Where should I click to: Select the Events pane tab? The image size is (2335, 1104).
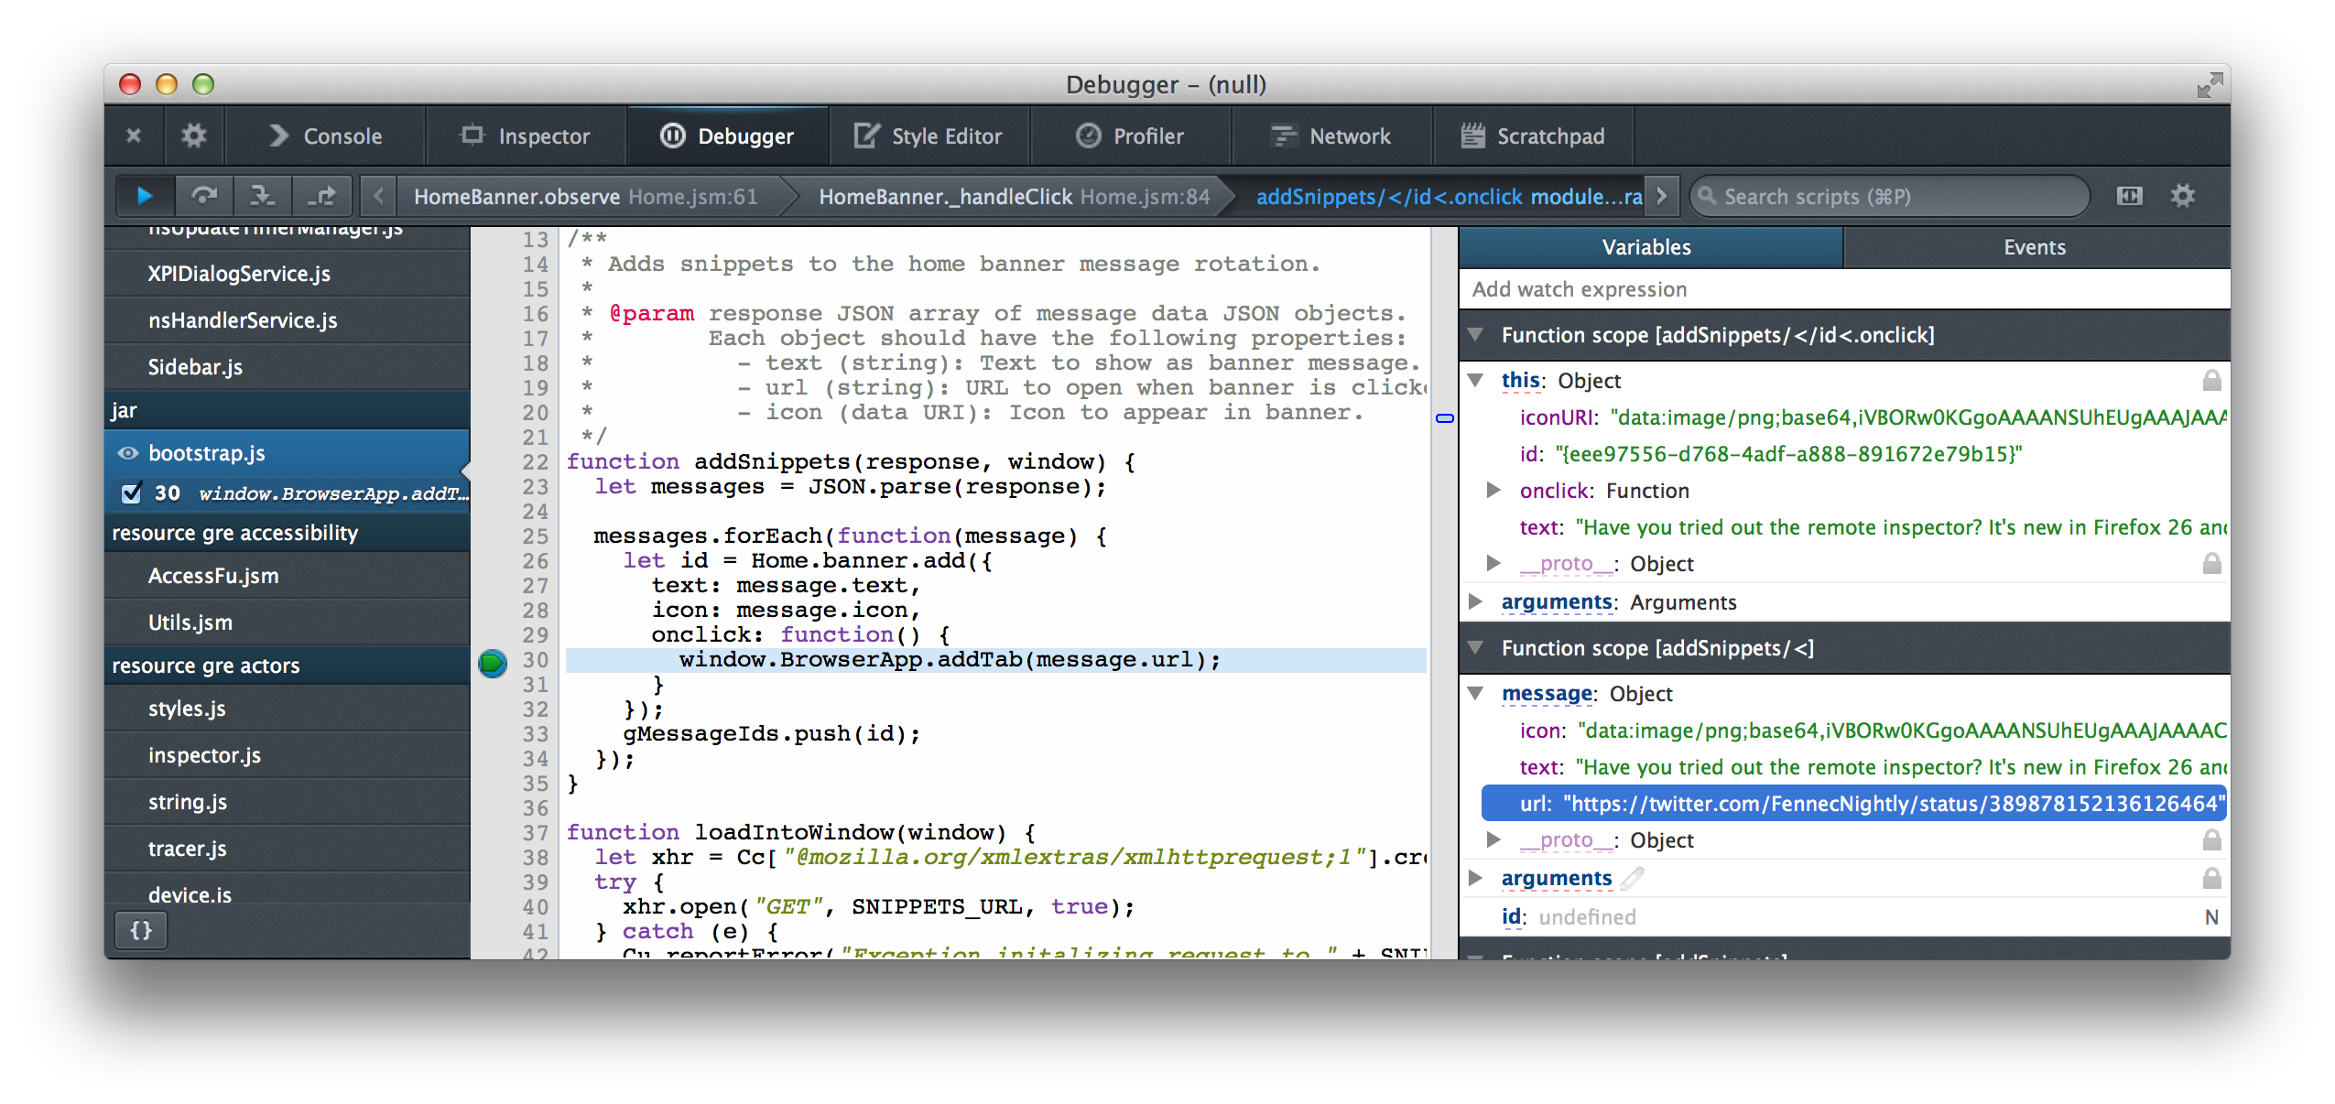(x=2036, y=247)
